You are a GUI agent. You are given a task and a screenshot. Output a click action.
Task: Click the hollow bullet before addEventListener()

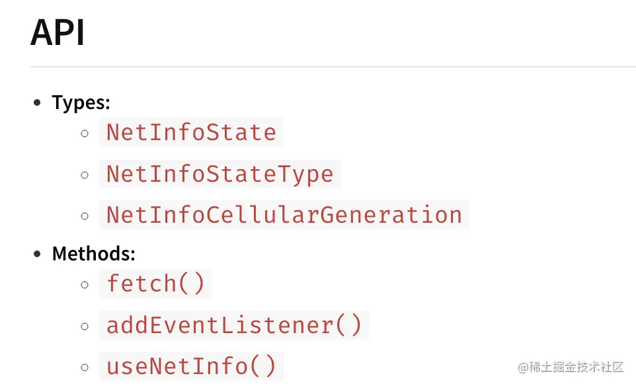pyautogui.click(x=85, y=327)
